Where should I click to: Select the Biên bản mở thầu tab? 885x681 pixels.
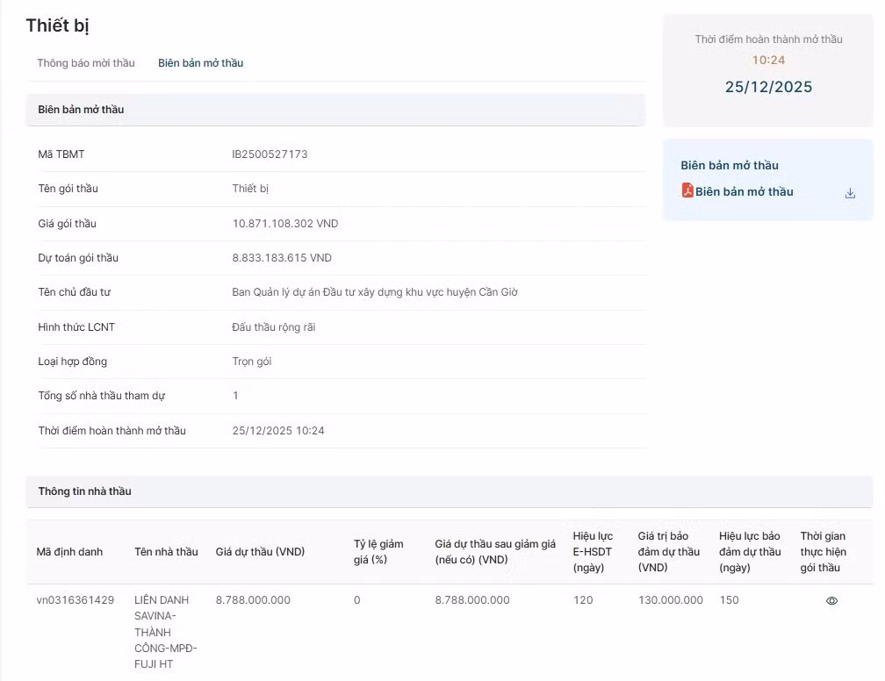tap(200, 63)
